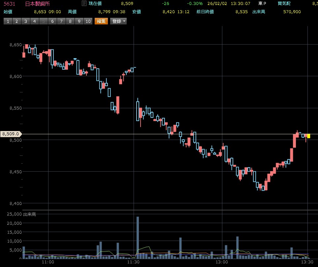Select preset tab 8

coord(70,21)
